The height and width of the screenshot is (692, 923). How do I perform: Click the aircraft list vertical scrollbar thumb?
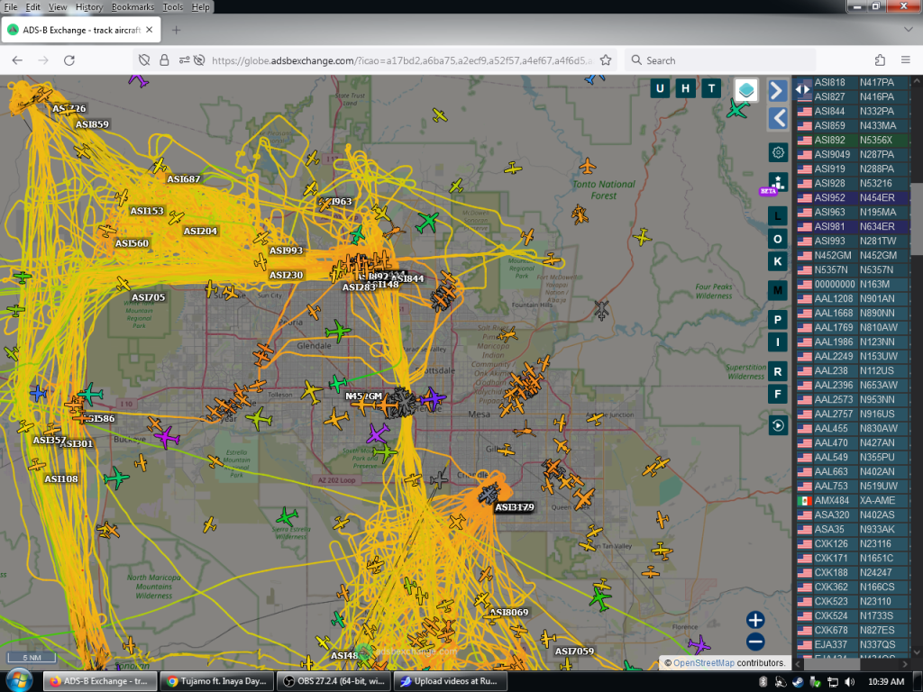(x=916, y=220)
